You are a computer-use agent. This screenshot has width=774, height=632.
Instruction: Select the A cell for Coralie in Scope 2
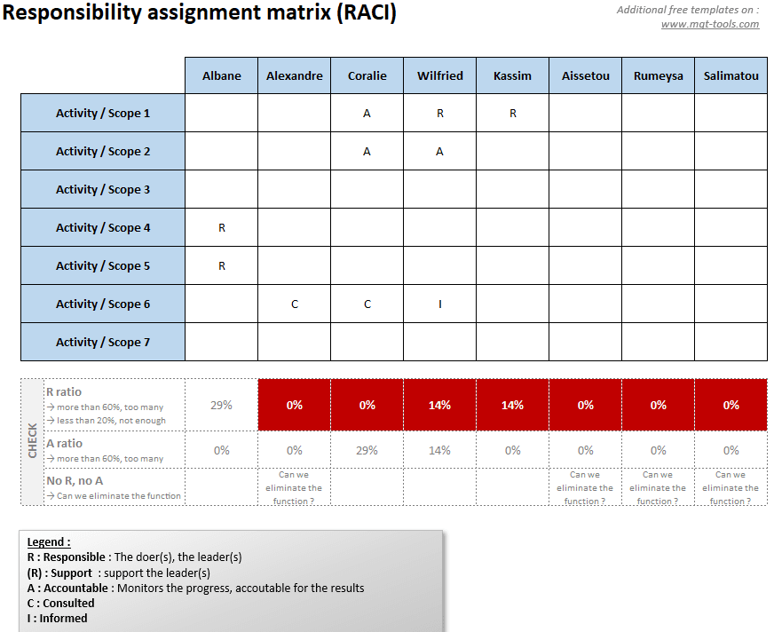coord(367,151)
